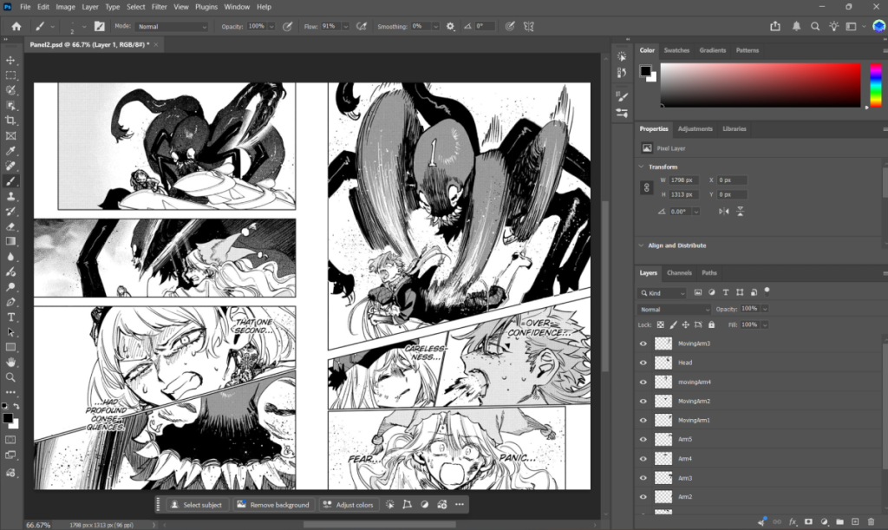The width and height of the screenshot is (888, 530).
Task: Open the layer Kind filter dropdown
Action: 662,292
